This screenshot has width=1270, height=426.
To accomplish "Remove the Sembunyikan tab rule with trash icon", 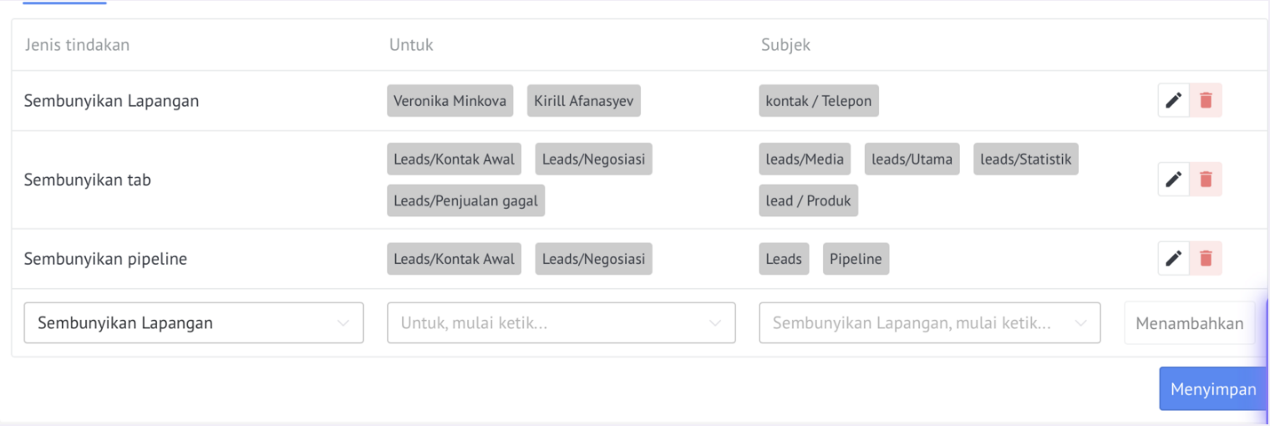I will [x=1206, y=180].
